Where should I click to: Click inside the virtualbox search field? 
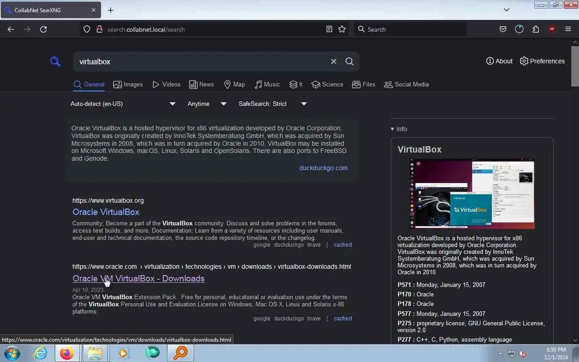201,62
